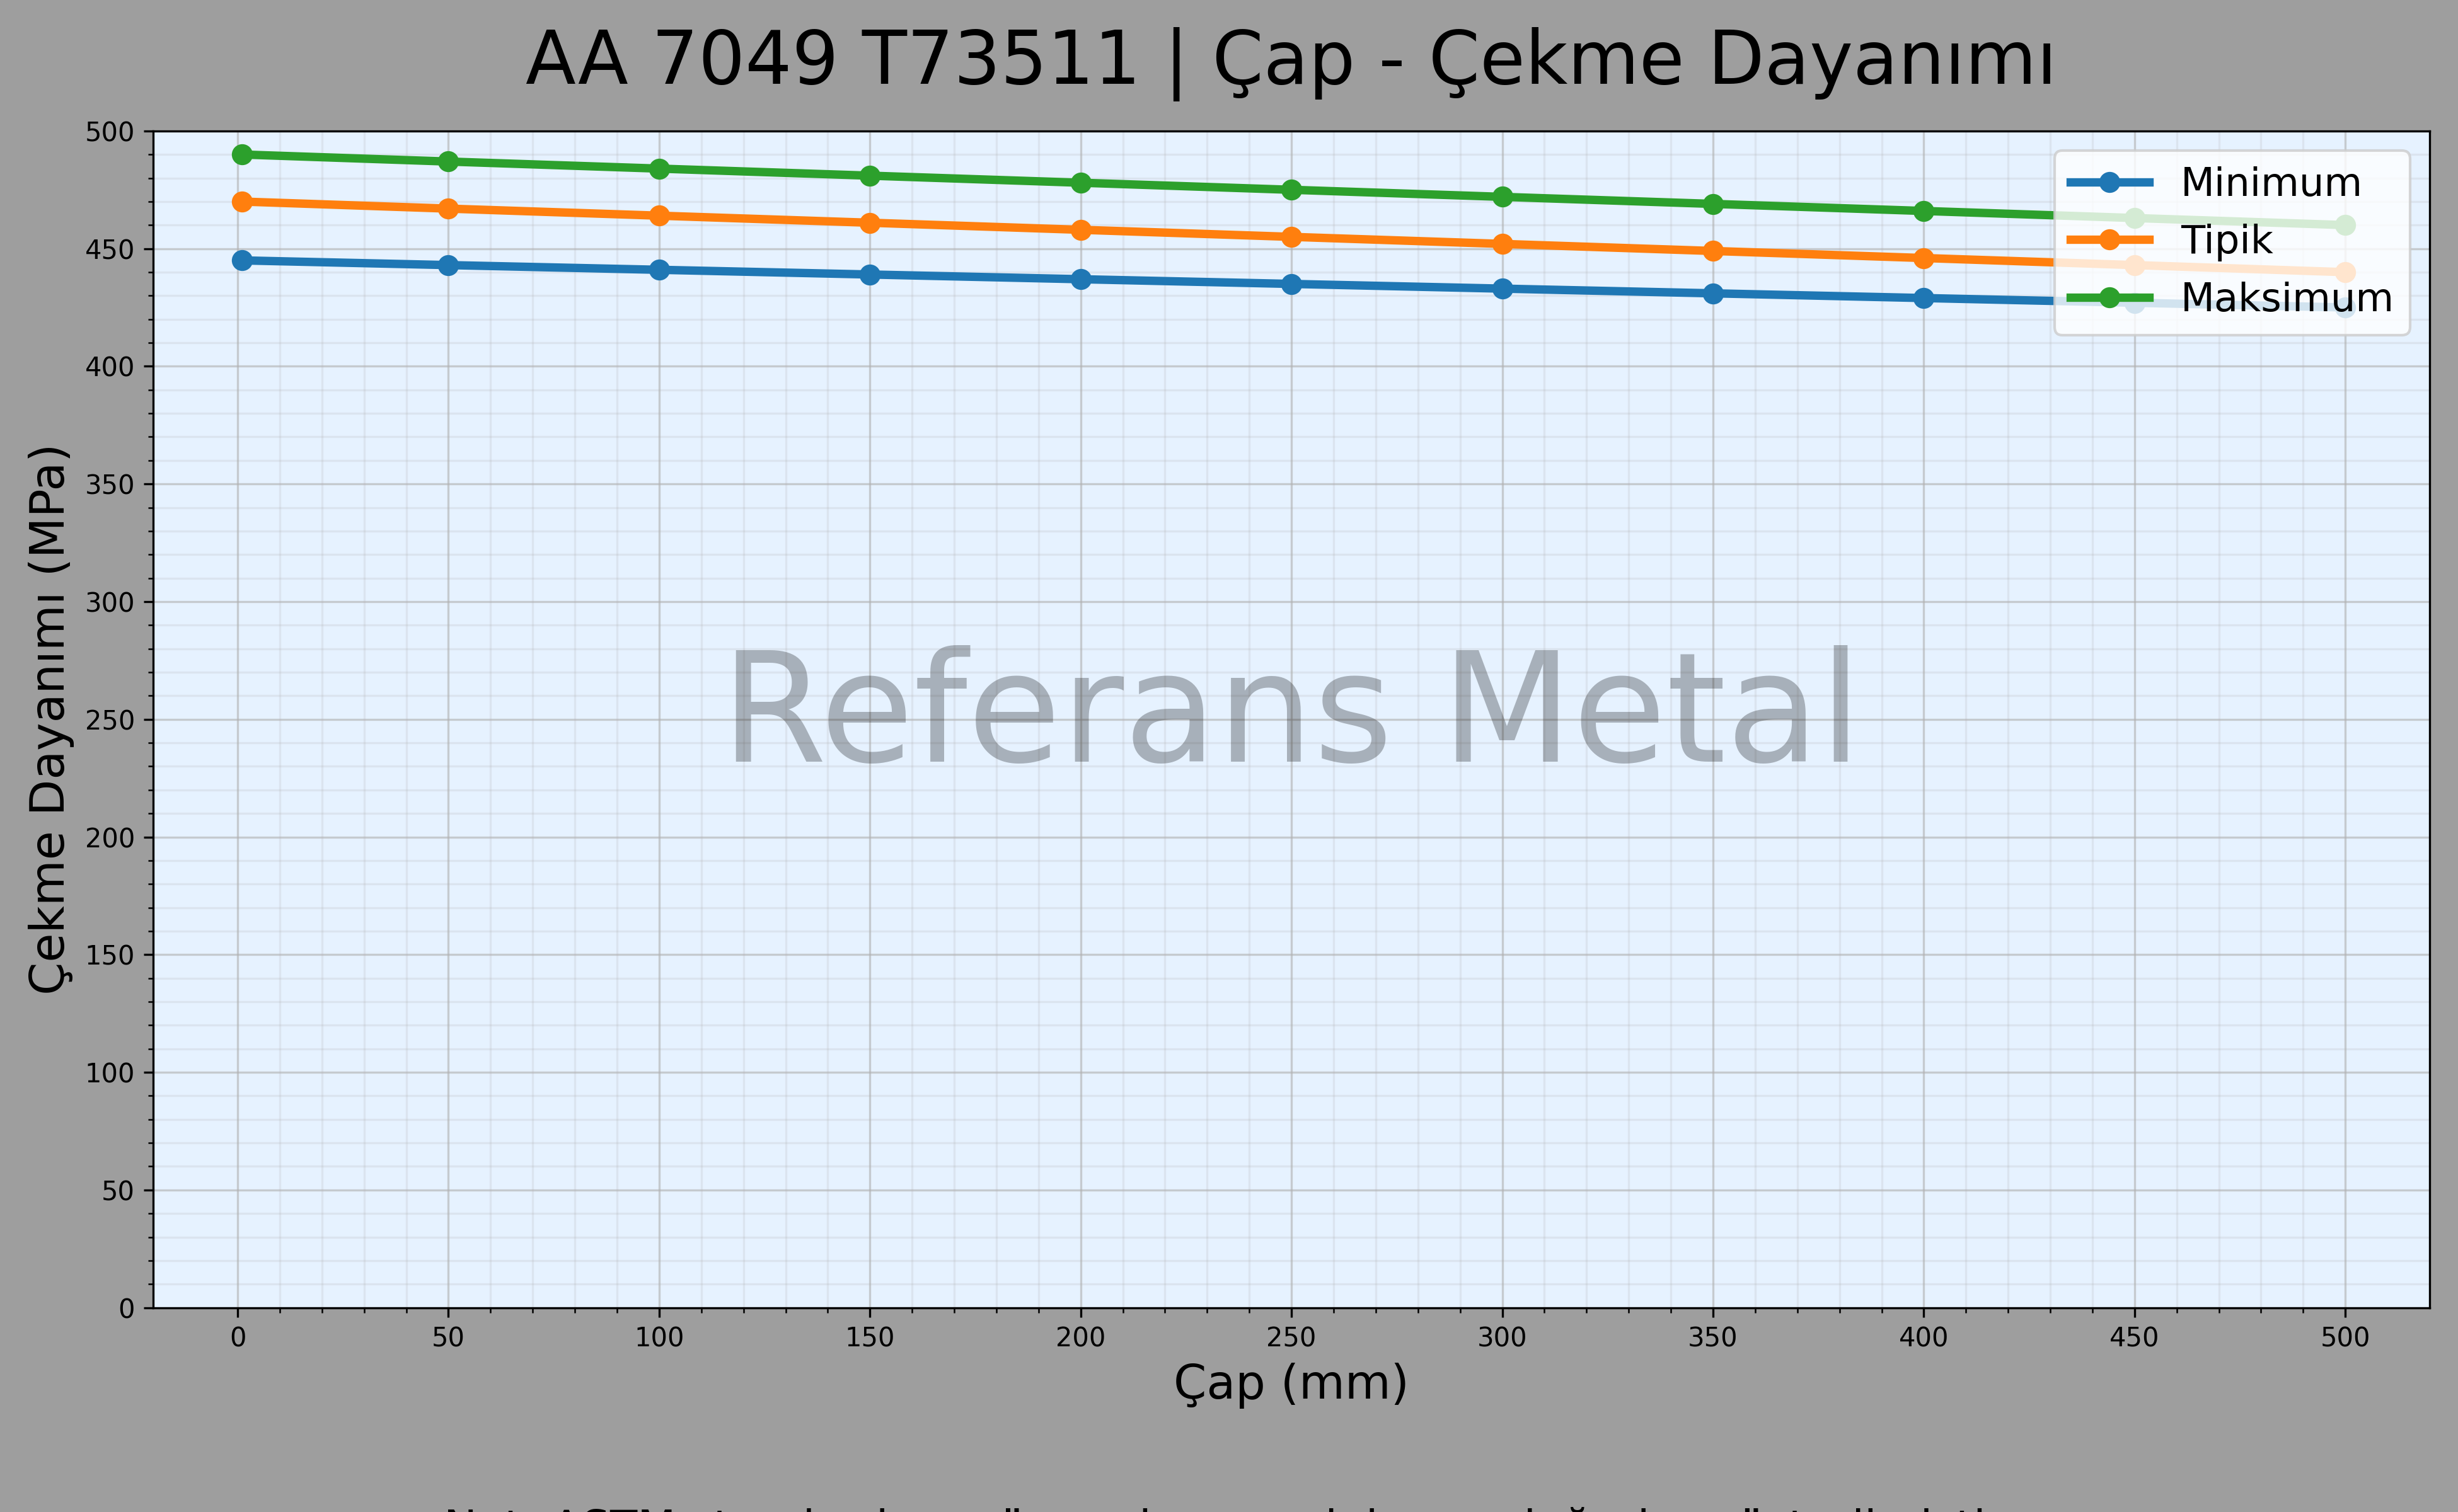
Task: Click the y-axis tick label 300
Action: [x=110, y=603]
